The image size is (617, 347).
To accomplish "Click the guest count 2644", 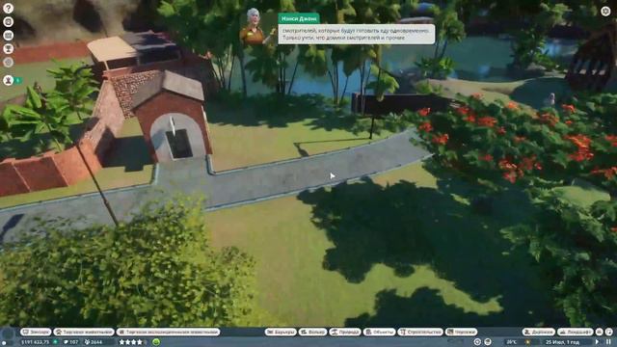I will [94, 342].
